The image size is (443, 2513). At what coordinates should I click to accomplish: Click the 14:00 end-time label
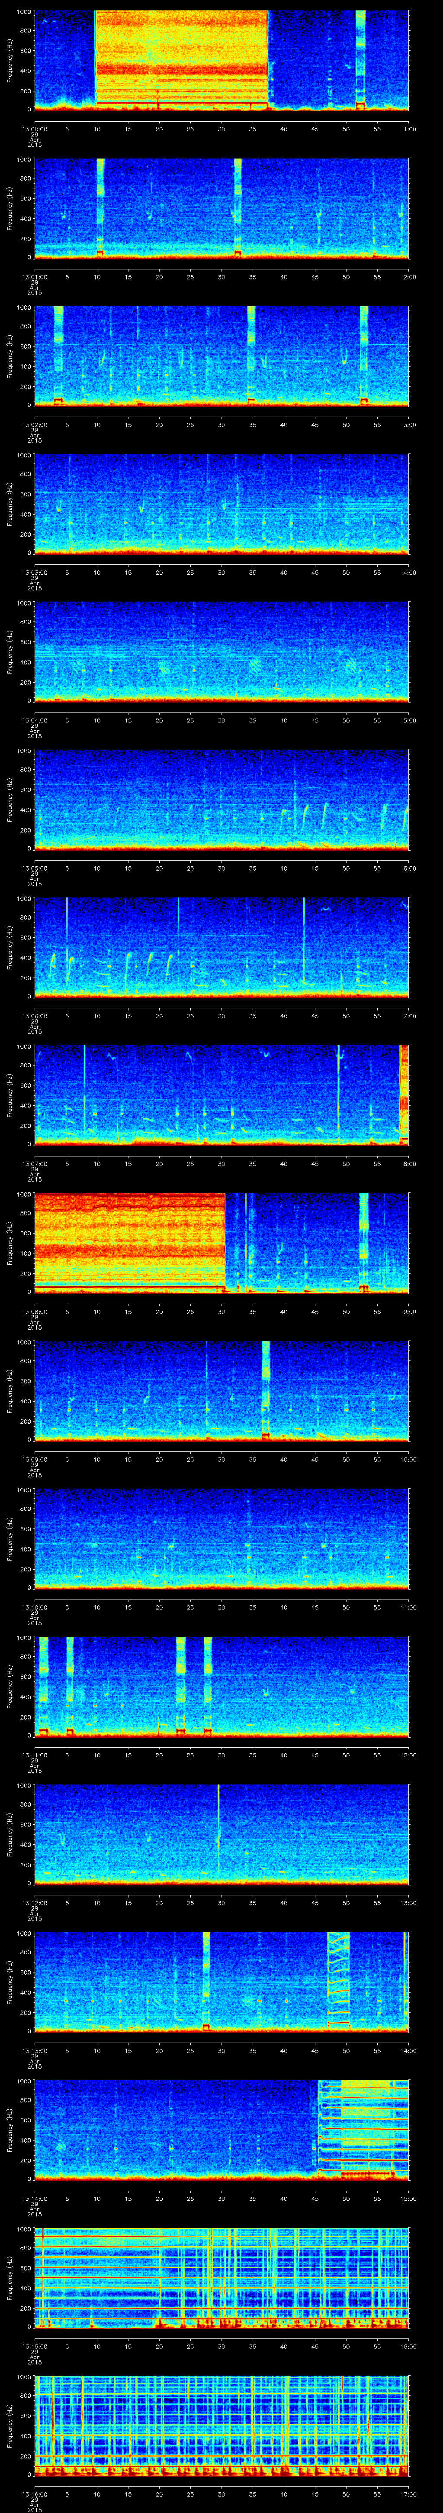[x=408, y=2050]
